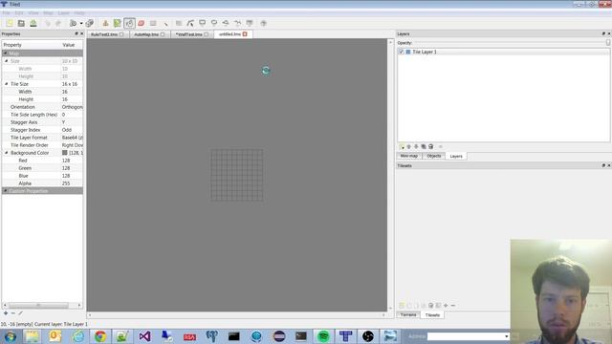Viewport: 612px width, 344px height.
Task: Click the Tile Layer Format value
Action: [72, 138]
